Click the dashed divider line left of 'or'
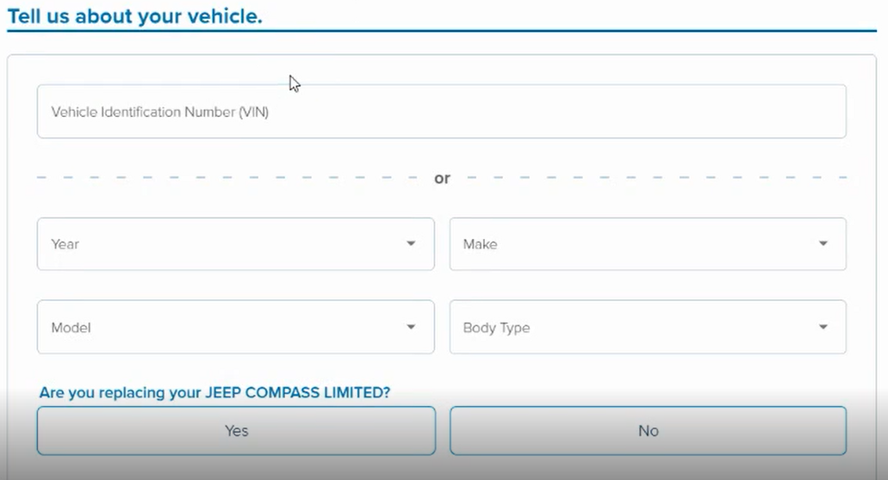Image resolution: width=888 pixels, height=480 pixels. [x=224, y=178]
